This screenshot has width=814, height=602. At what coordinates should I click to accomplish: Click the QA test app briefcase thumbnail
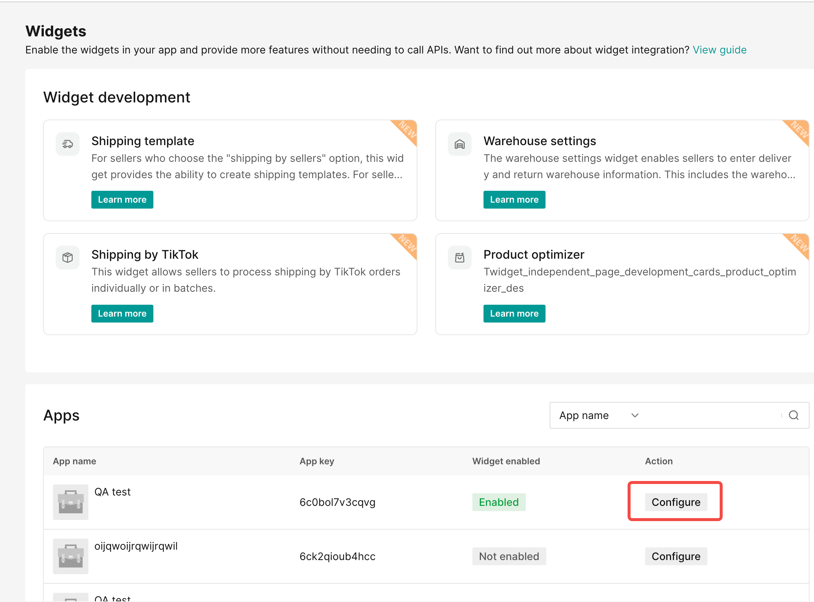(71, 502)
